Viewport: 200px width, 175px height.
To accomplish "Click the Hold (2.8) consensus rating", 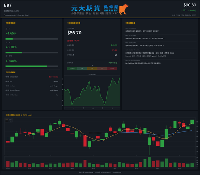I will [113, 63].
